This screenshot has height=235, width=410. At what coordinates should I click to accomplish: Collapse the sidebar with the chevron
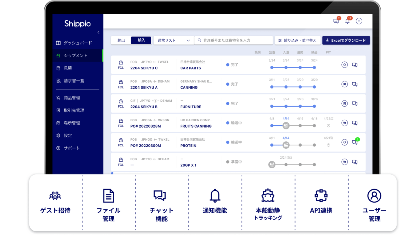point(98,32)
